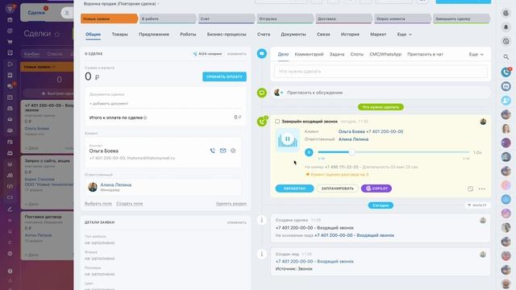The height and width of the screenshot is (290, 516).
Task: Click the Сегодня date badge in timeline
Action: [x=381, y=205]
